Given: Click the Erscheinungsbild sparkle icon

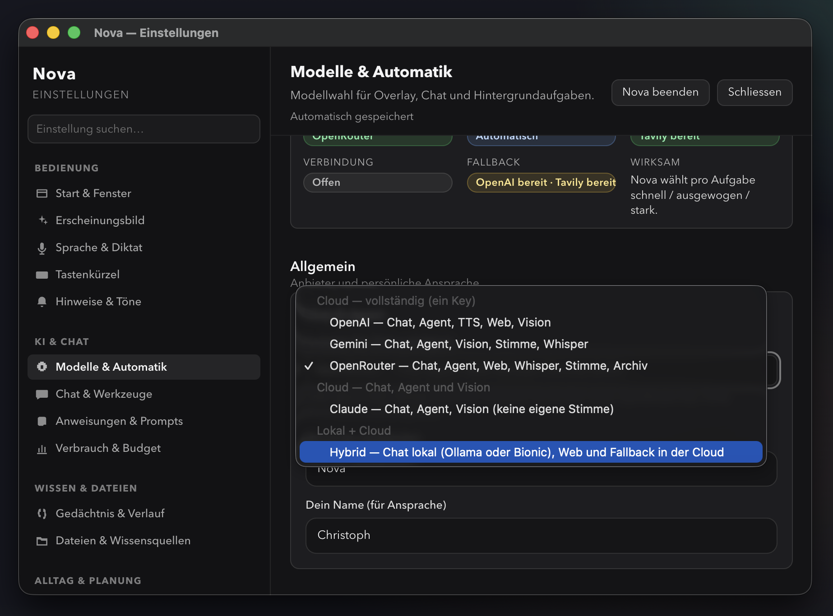Looking at the screenshot, I should [x=42, y=221].
